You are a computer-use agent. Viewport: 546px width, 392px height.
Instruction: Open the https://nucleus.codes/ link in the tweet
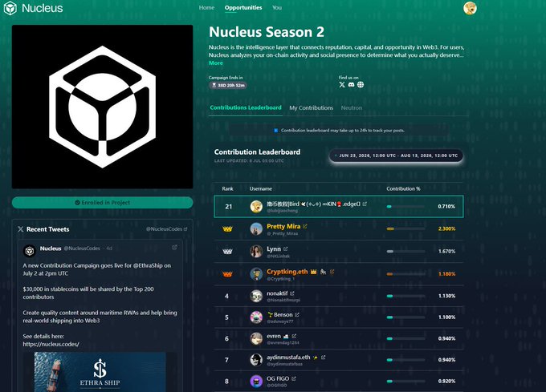(x=51, y=345)
